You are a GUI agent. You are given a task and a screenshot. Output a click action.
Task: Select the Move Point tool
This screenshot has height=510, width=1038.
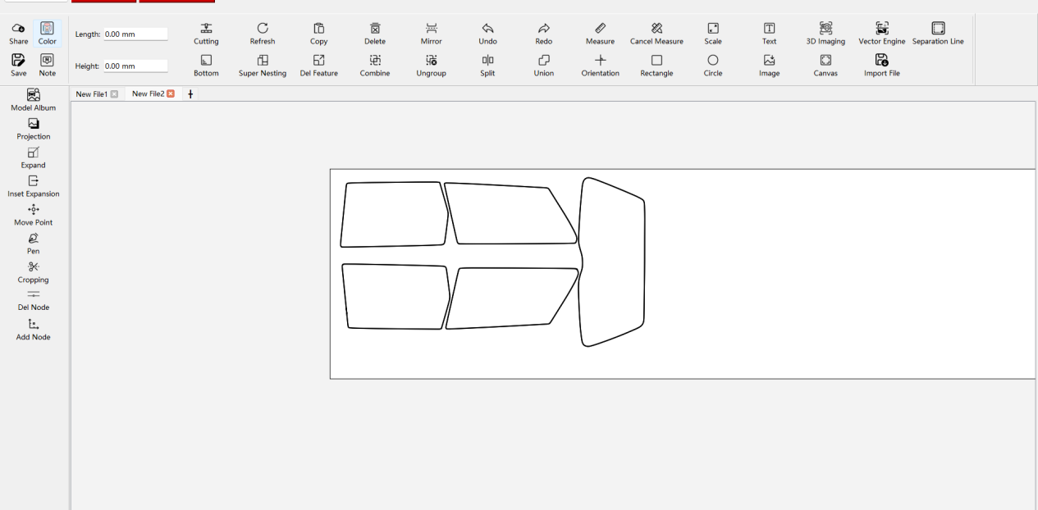tap(33, 215)
